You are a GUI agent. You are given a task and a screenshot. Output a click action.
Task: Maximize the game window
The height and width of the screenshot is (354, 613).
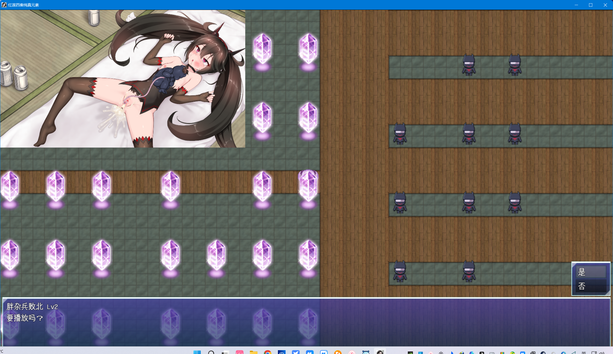click(591, 5)
